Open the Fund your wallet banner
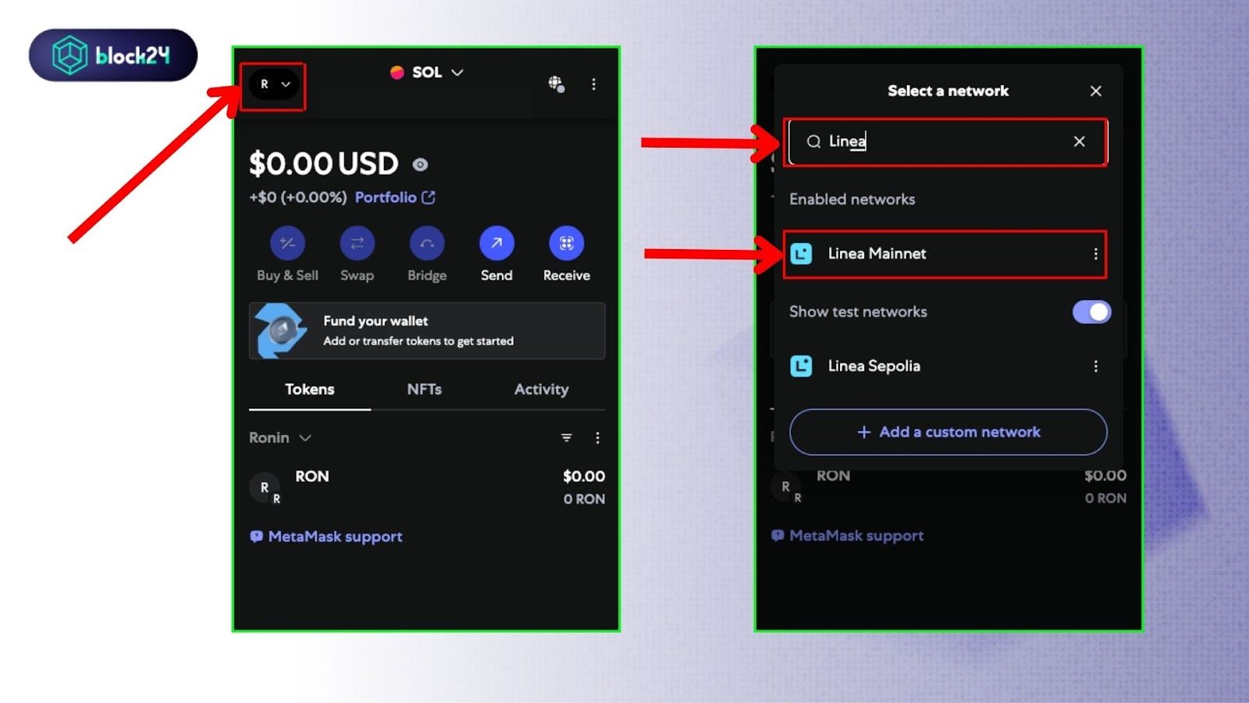The height and width of the screenshot is (703, 1249). point(427,331)
